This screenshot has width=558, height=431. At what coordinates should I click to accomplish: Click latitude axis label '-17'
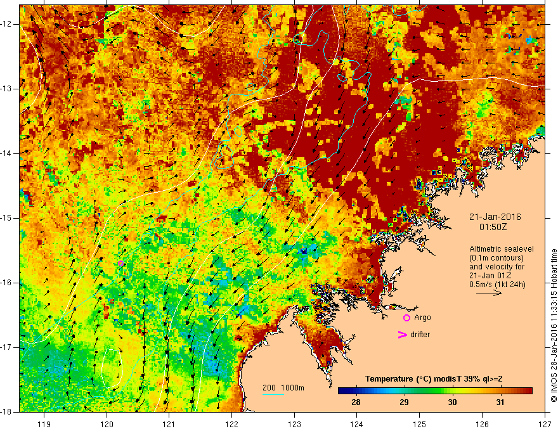pos(6,347)
